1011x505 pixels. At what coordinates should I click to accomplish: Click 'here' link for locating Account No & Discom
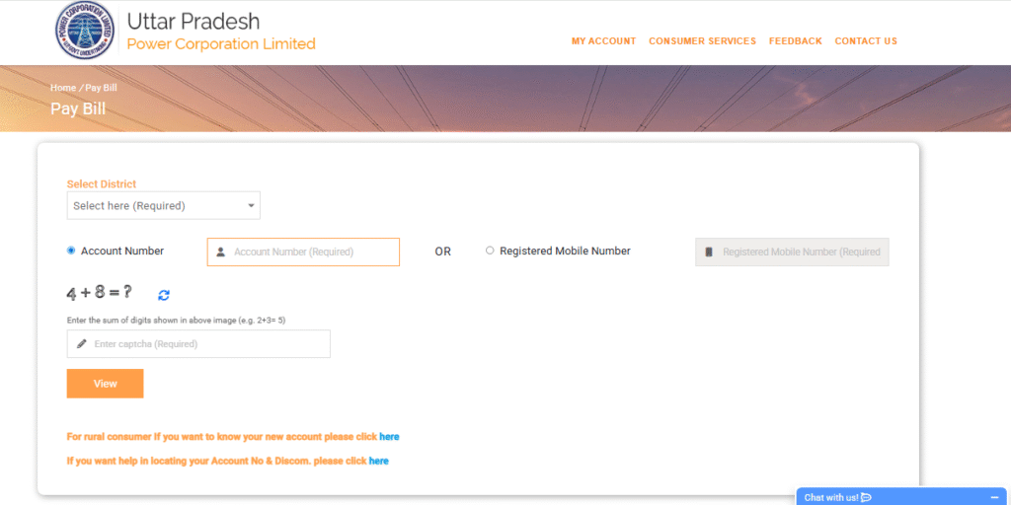click(x=378, y=461)
